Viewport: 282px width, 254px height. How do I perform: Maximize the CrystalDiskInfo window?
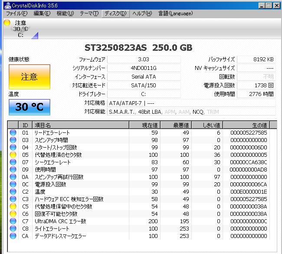pos(269,6)
